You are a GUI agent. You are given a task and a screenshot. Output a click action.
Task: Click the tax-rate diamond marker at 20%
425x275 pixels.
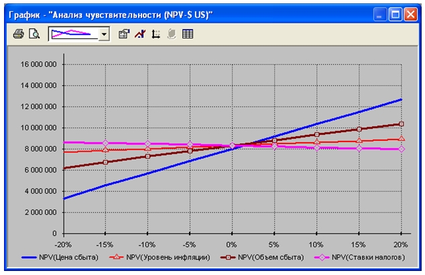[402, 149]
